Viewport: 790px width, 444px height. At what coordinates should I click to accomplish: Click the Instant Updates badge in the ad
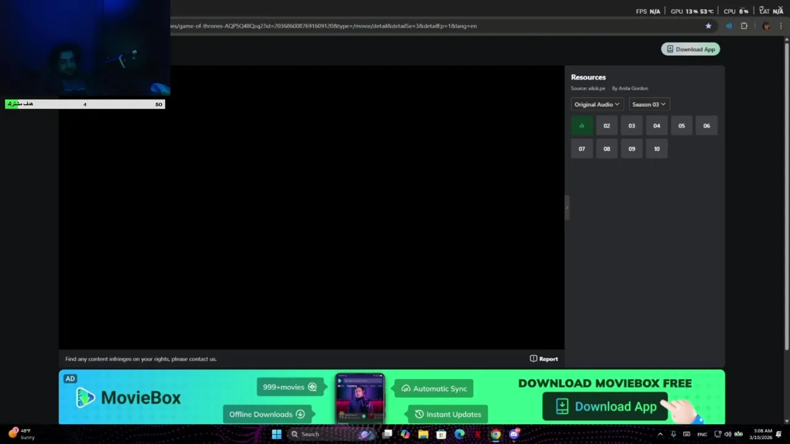(x=447, y=414)
